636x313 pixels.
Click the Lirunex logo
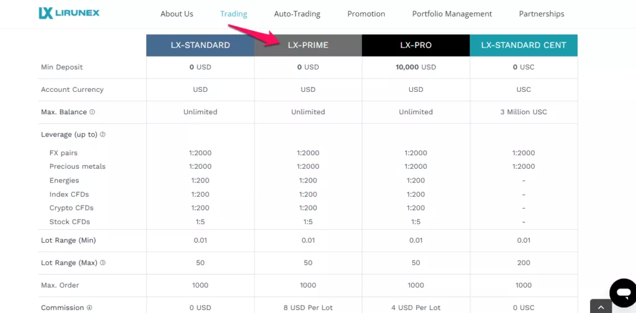tap(69, 14)
